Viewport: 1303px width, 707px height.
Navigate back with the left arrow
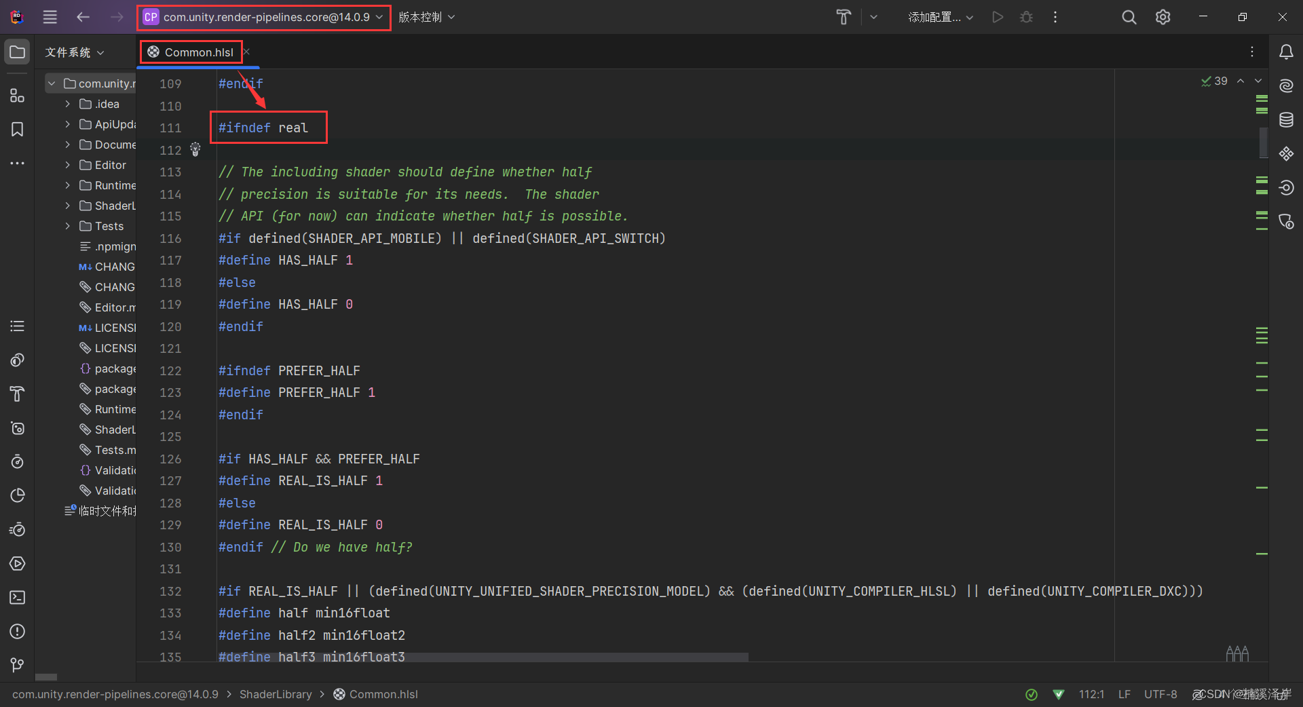(x=83, y=17)
